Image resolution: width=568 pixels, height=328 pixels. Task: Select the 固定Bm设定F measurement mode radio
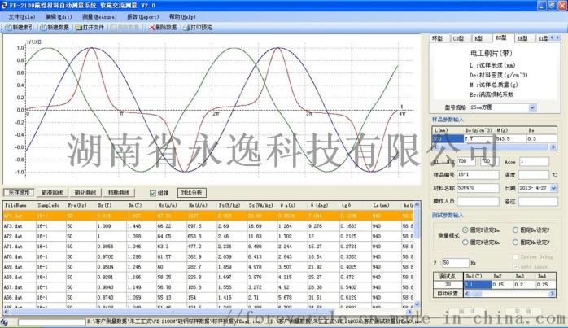(515, 230)
